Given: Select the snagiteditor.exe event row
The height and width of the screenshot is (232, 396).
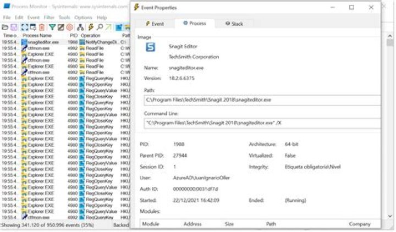Looking at the screenshot, I should click(x=65, y=42).
